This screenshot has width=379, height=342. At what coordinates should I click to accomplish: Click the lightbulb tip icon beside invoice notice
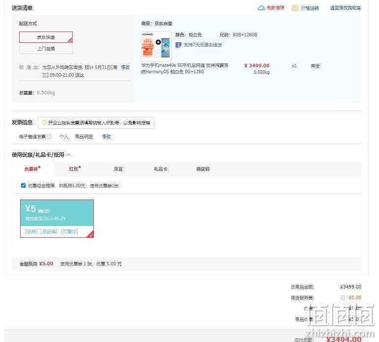tap(44, 123)
